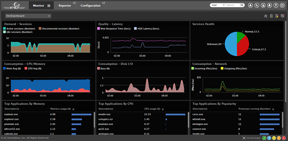Click Top Applications By Memory scrollbar

94,120
